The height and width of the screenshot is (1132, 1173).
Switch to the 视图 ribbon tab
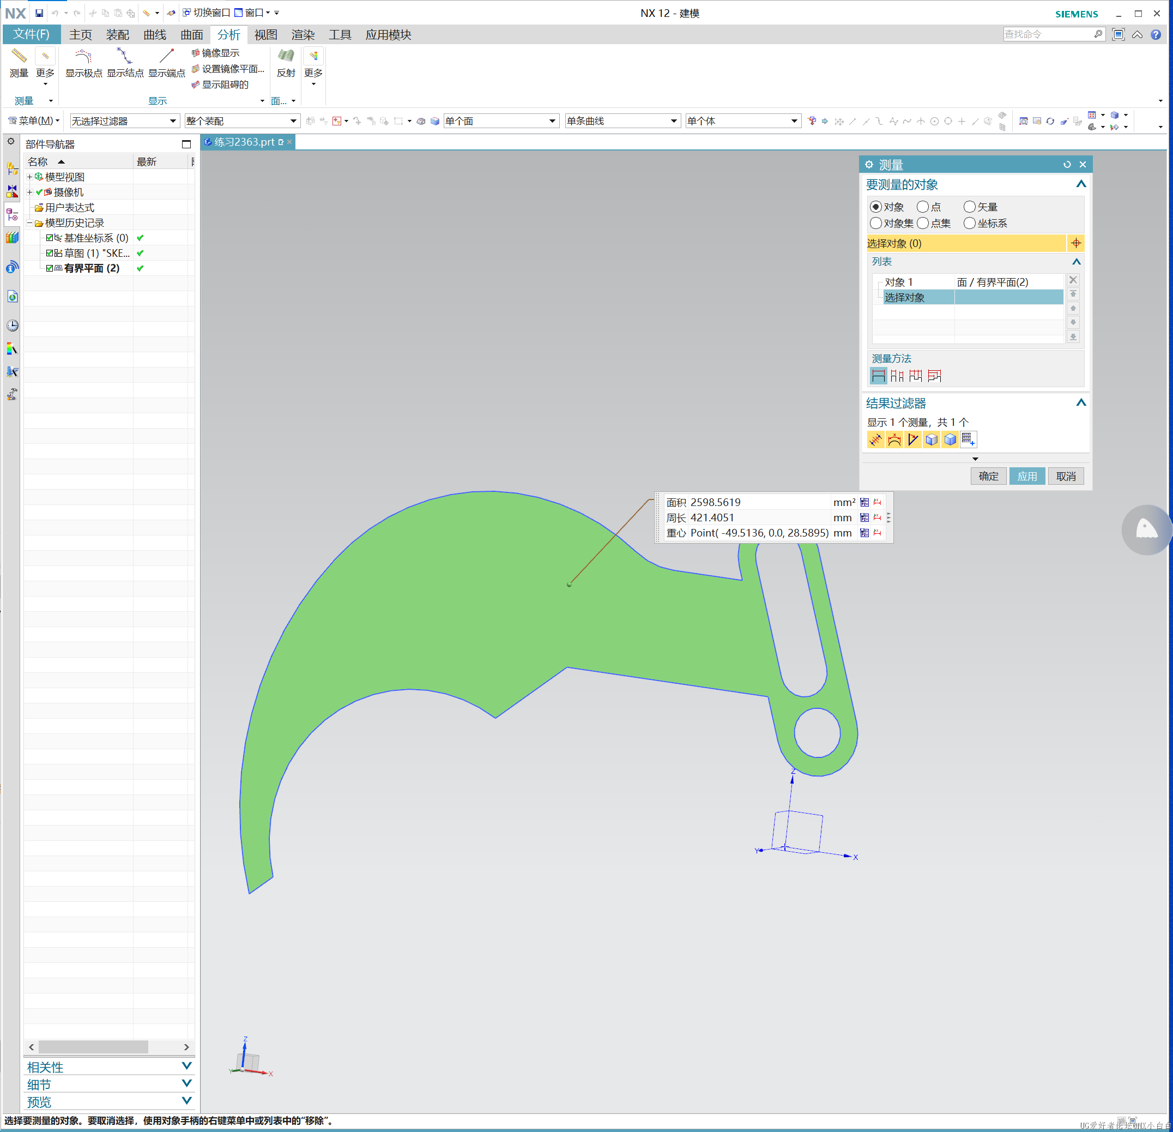(265, 35)
